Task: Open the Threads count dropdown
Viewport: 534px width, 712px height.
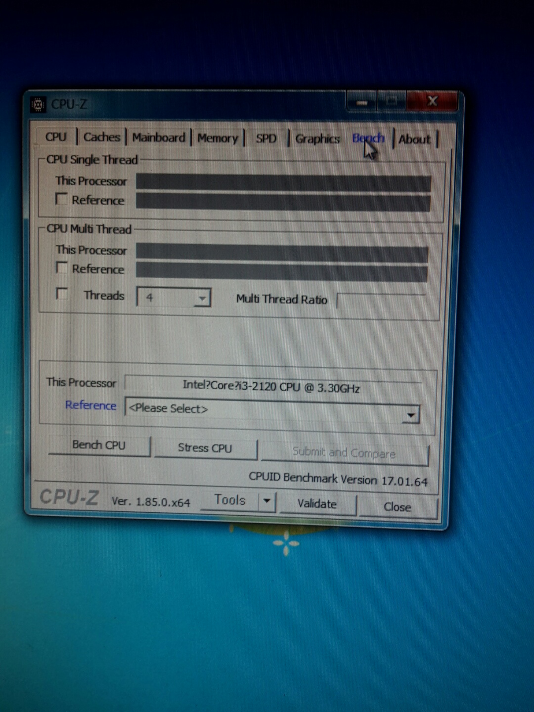Action: click(174, 297)
